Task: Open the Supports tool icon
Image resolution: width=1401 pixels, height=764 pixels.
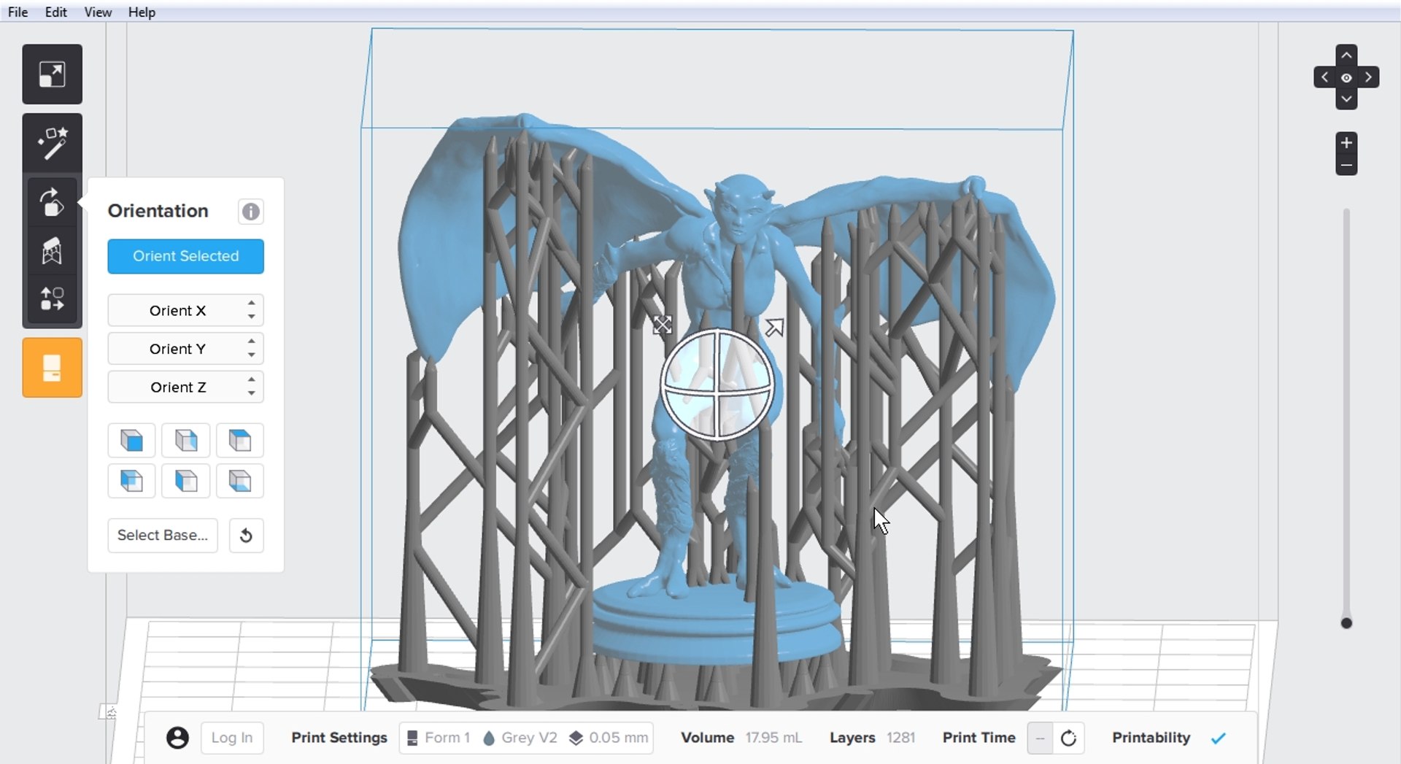Action: [52, 250]
